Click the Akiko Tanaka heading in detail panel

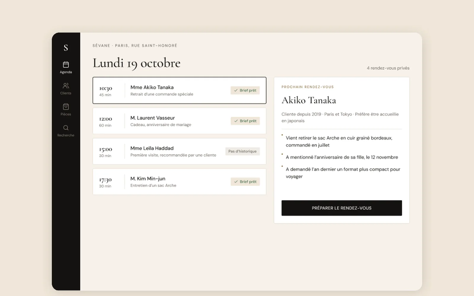(309, 100)
